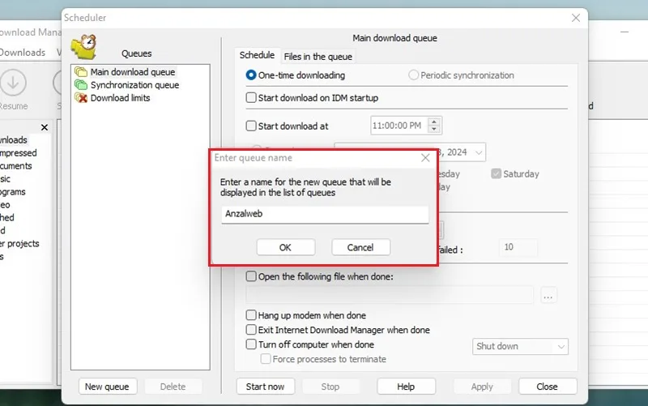Viewport: 648px width, 406px height.
Task: Switch to Files in the queue tab
Action: tap(318, 57)
